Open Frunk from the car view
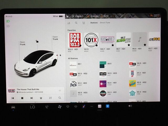The height and width of the screenshot is (126, 168). pos(22,43)
